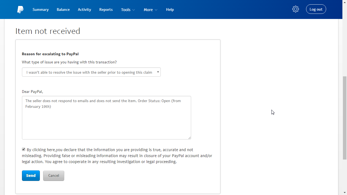
Task: Click the page vertical scrollbar thumb
Action: tap(345, 118)
